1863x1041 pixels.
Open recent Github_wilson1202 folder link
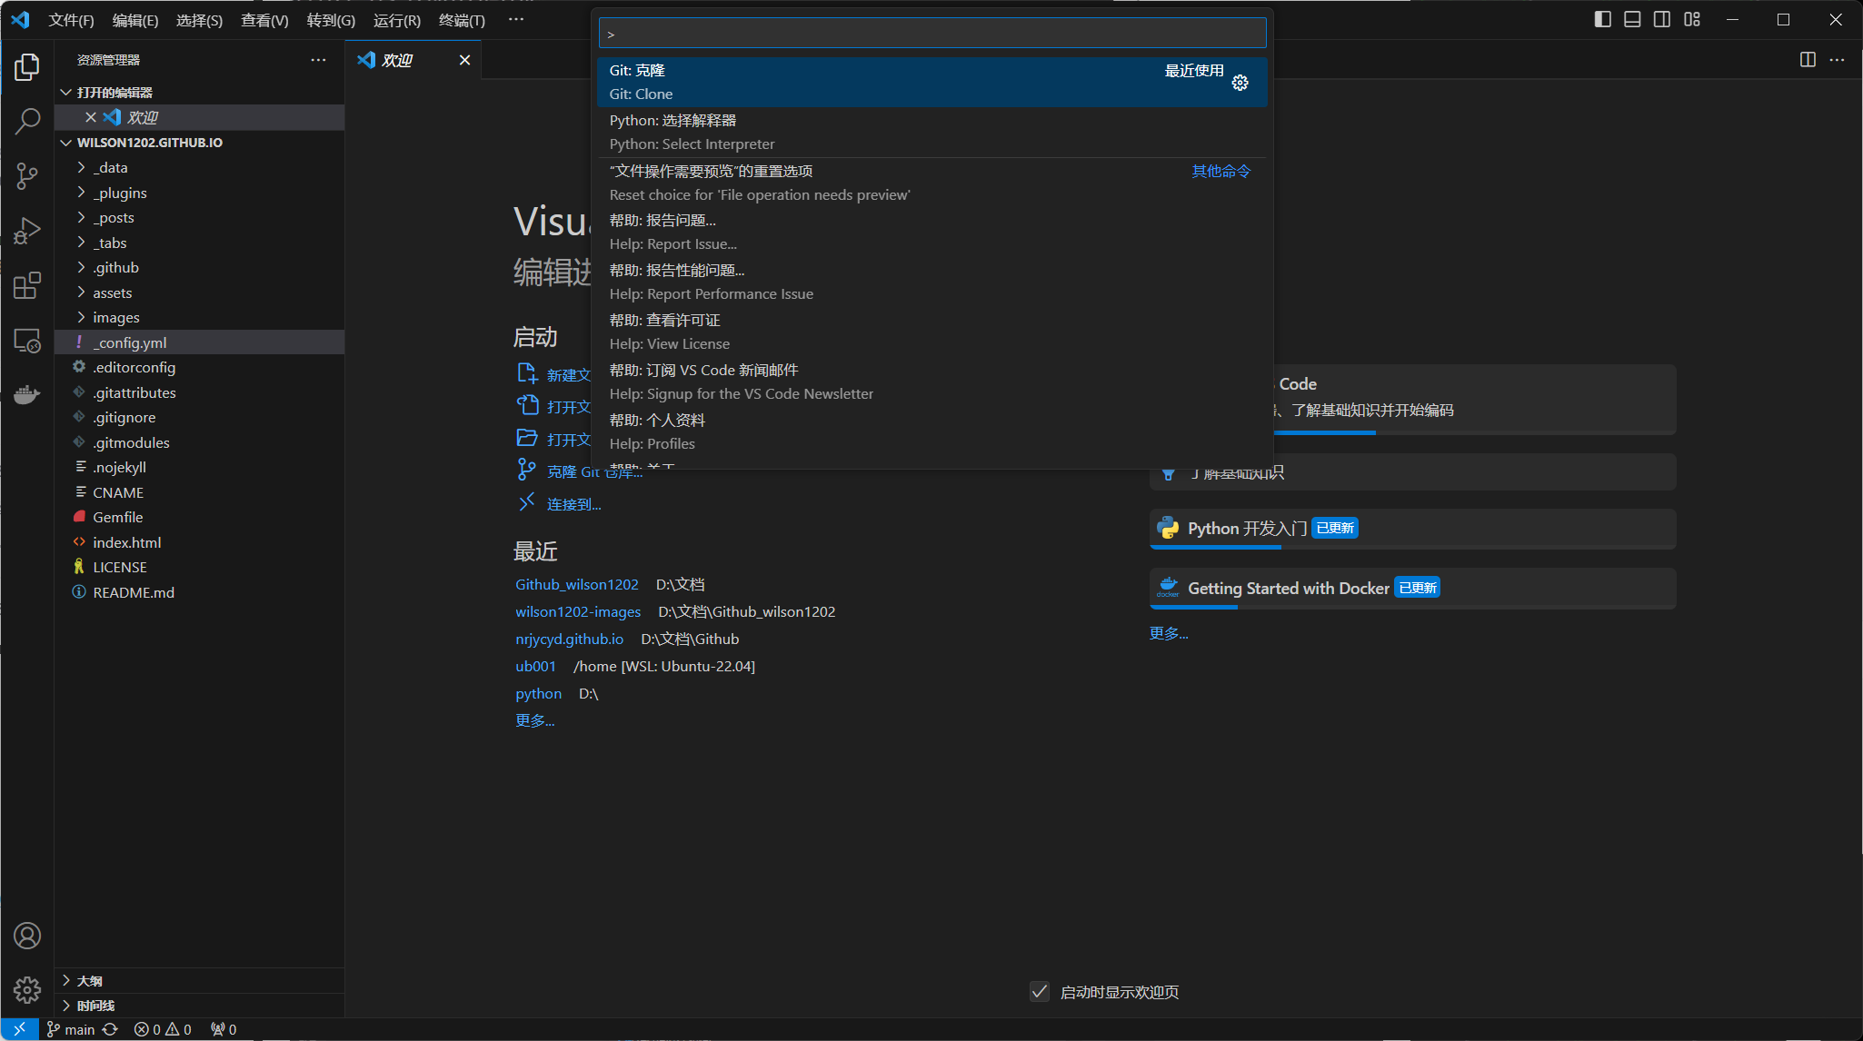point(576,584)
